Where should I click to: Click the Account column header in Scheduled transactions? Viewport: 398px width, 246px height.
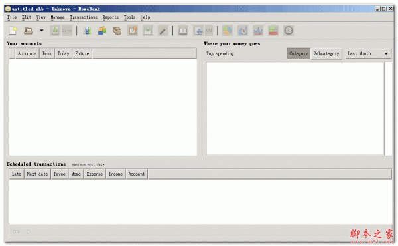coord(137,174)
